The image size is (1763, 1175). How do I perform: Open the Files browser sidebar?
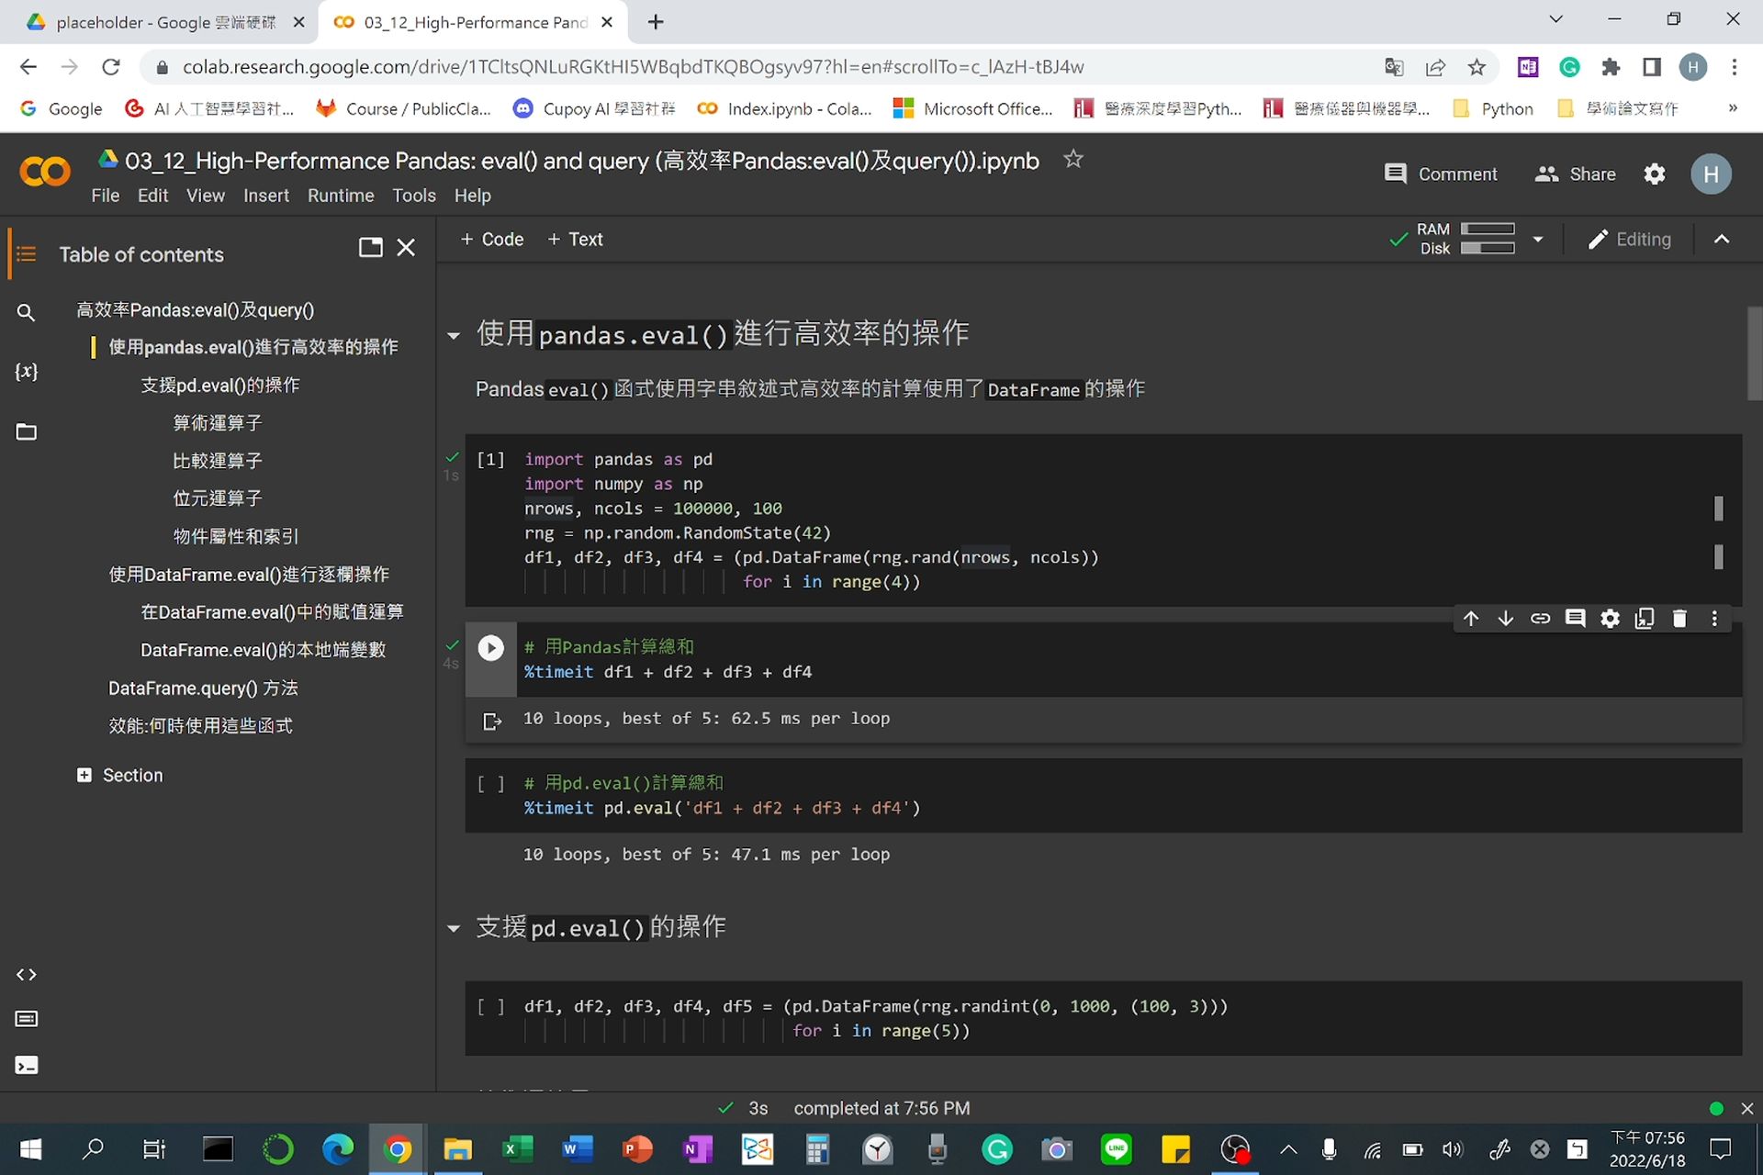(x=26, y=431)
